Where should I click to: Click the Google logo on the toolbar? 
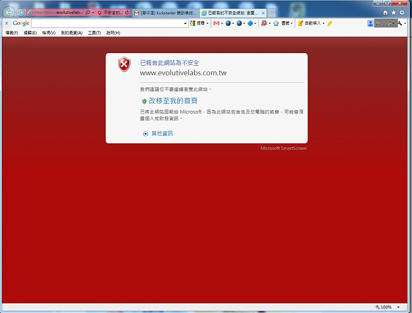point(21,23)
